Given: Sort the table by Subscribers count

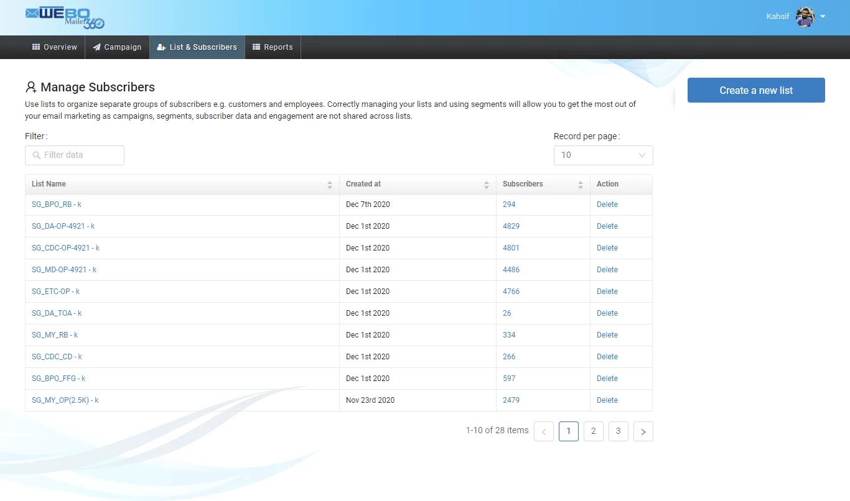Looking at the screenshot, I should 580,185.
